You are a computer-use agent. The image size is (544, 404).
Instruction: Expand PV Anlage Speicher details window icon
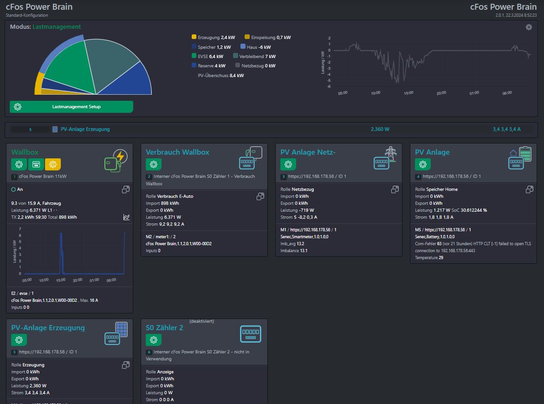(530, 189)
